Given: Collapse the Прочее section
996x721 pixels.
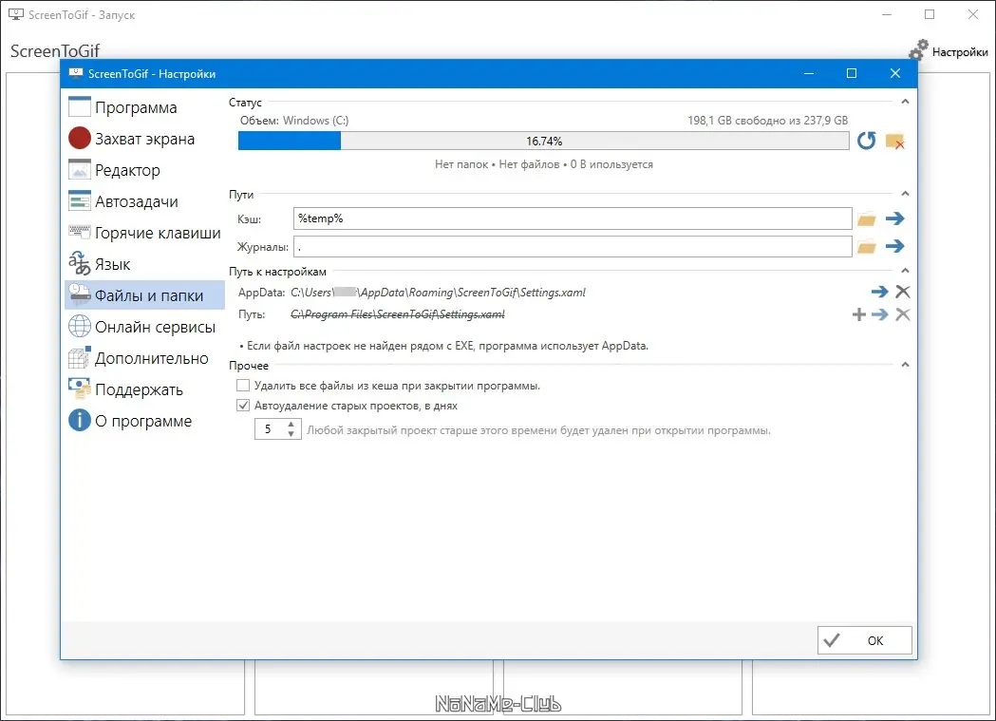Looking at the screenshot, I should (x=905, y=365).
